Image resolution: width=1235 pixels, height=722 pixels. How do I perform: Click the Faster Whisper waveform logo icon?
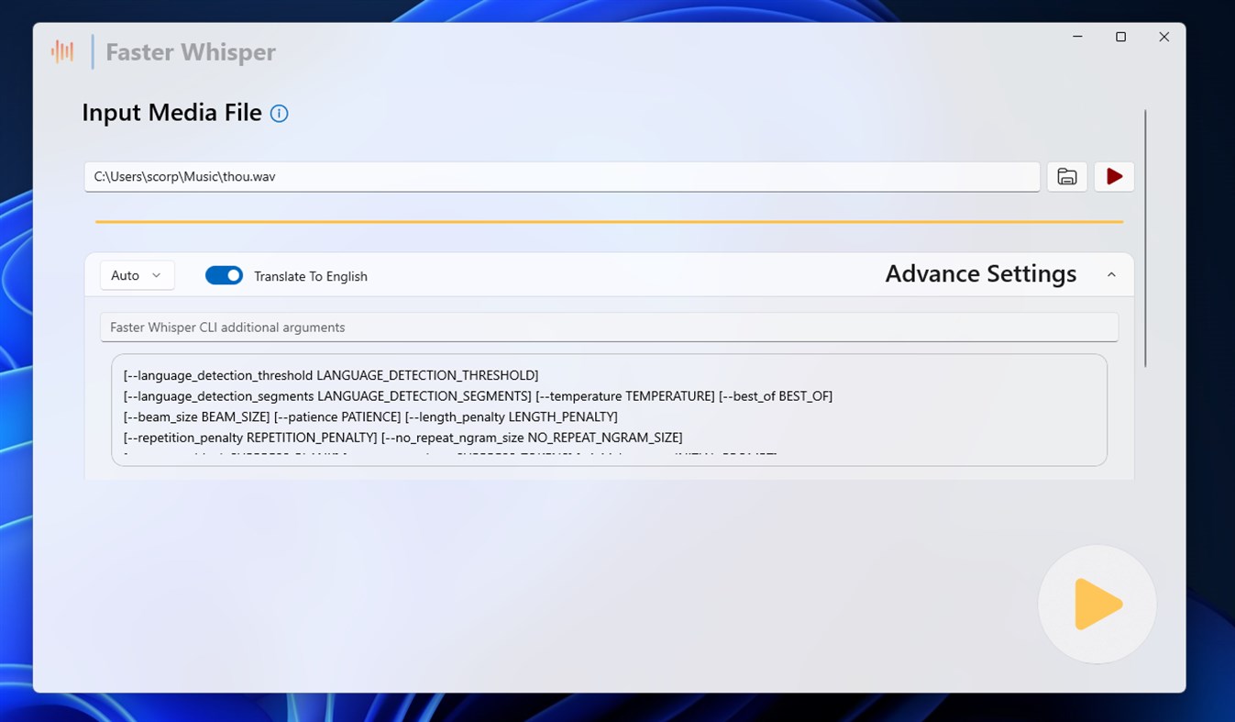pos(62,52)
